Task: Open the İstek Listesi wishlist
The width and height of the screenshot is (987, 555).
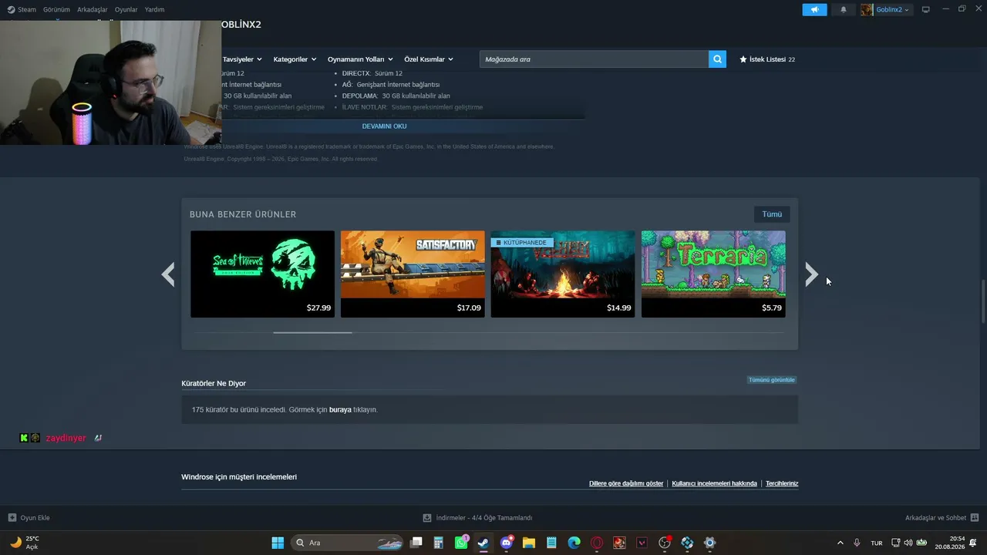Action: point(767,59)
